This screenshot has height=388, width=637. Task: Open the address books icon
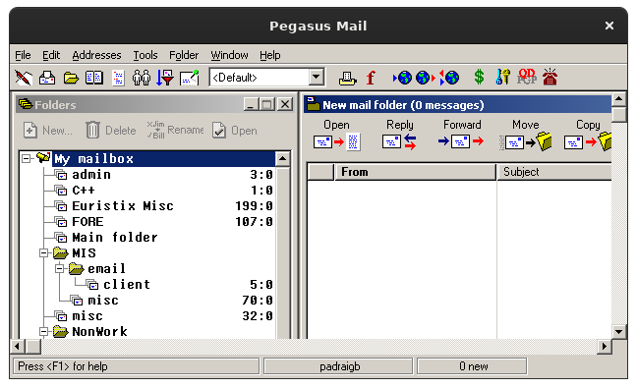(x=94, y=78)
